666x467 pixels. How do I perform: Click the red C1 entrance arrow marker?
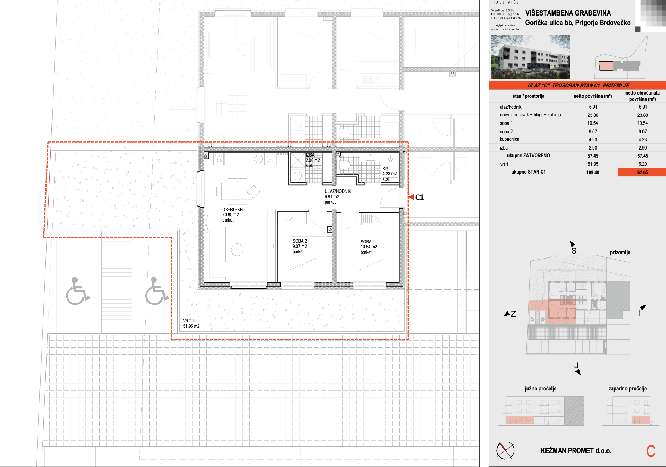[411, 197]
